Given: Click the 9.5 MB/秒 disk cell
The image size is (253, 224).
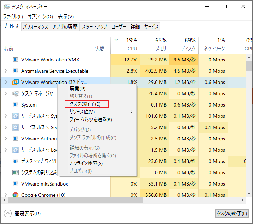Looking at the screenshot, I should (184, 60).
